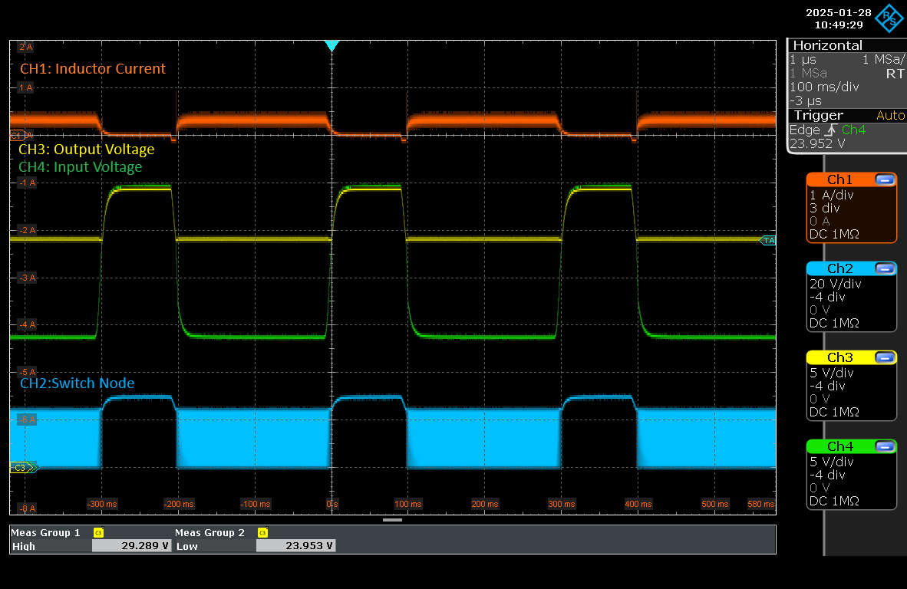Image resolution: width=907 pixels, height=589 pixels.
Task: Click the cyan trigger position marker
Action: [331, 46]
